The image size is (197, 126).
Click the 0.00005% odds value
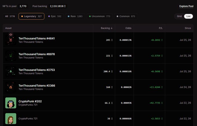[126, 103]
